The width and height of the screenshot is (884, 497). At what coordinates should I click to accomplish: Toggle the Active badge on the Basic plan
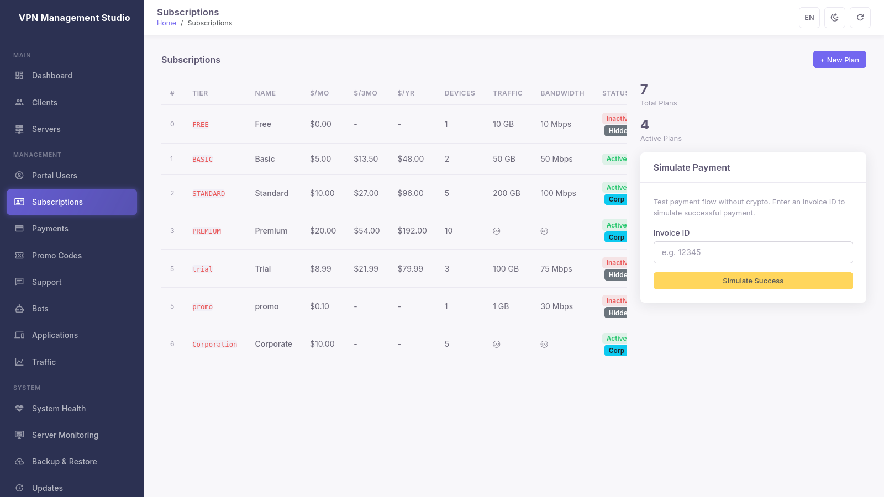[615, 158]
